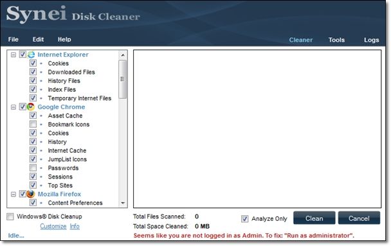The height and width of the screenshot is (246, 391).
Task: Uncheck the History Files checkbox
Action: [x=33, y=80]
